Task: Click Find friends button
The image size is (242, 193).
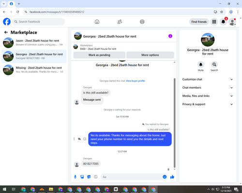Action: coord(199,22)
